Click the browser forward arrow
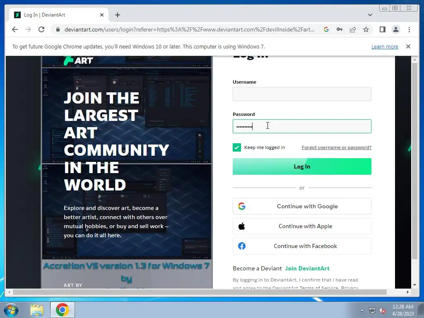The image size is (424, 318). click(28, 29)
